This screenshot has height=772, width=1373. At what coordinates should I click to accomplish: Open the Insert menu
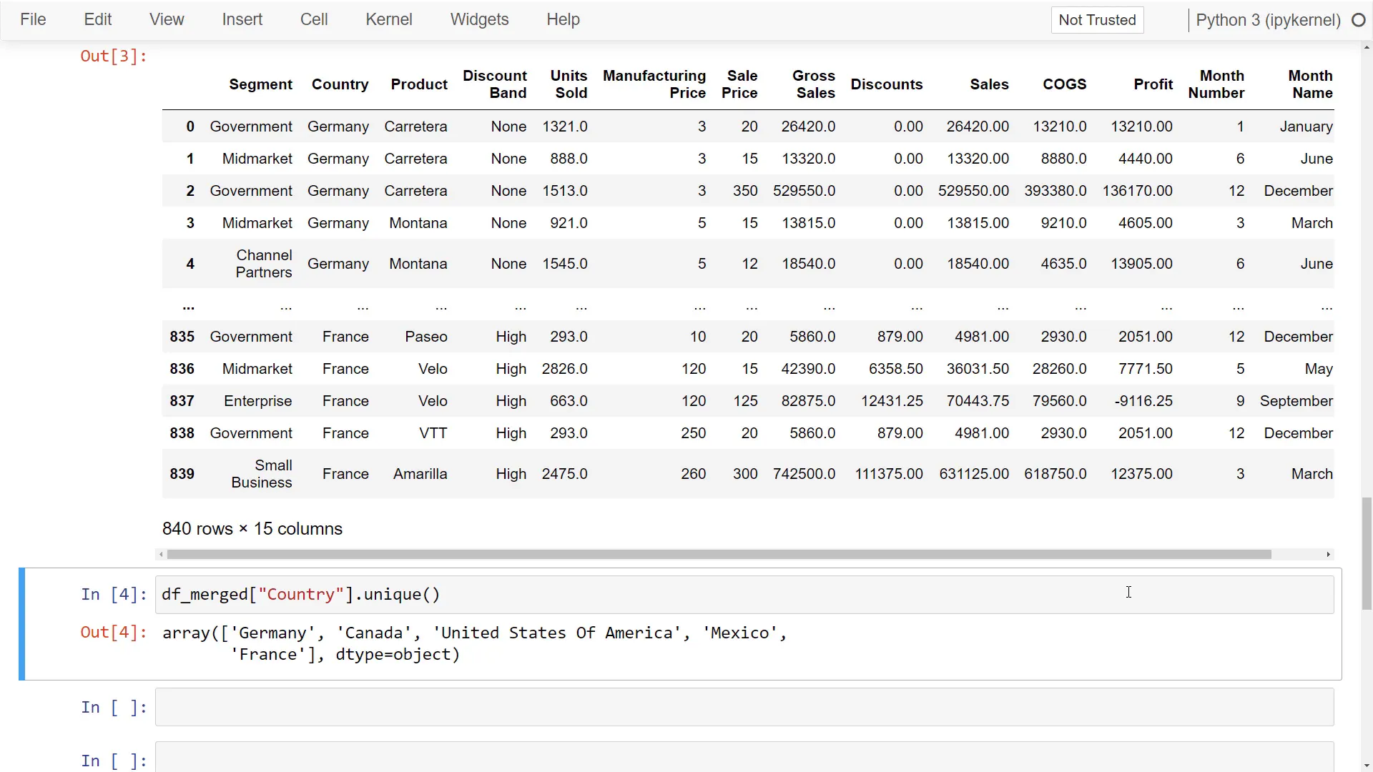click(x=242, y=19)
